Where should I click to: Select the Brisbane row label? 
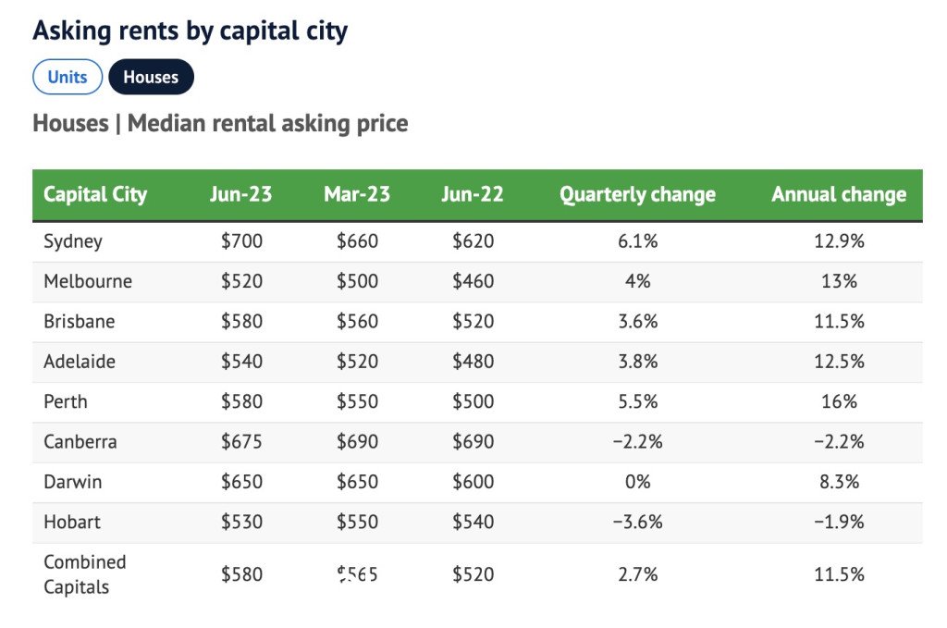pyautogui.click(x=80, y=321)
